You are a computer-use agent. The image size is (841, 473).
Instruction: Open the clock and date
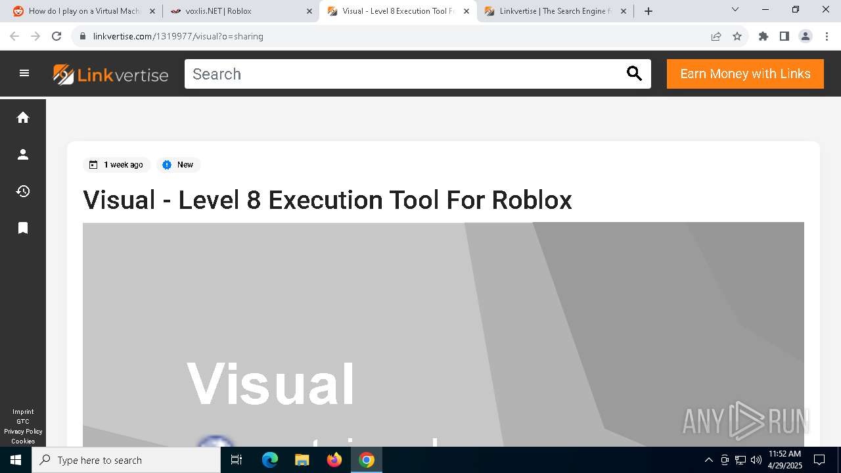(x=784, y=460)
